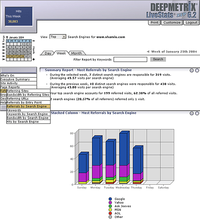200x220 pixels.
Task: Click the Monday column in the chart
Action: click(x=97, y=159)
